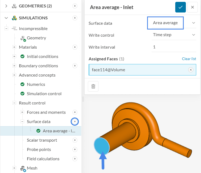Remove face114@Volume from the assigned faces
Screen dimensions: 201x173
[x=190, y=70]
